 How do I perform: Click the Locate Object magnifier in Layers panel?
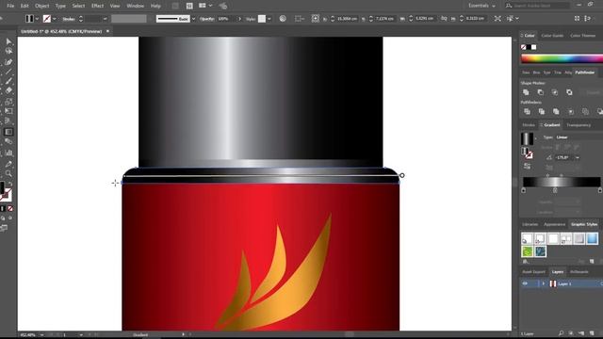pyautogui.click(x=561, y=333)
